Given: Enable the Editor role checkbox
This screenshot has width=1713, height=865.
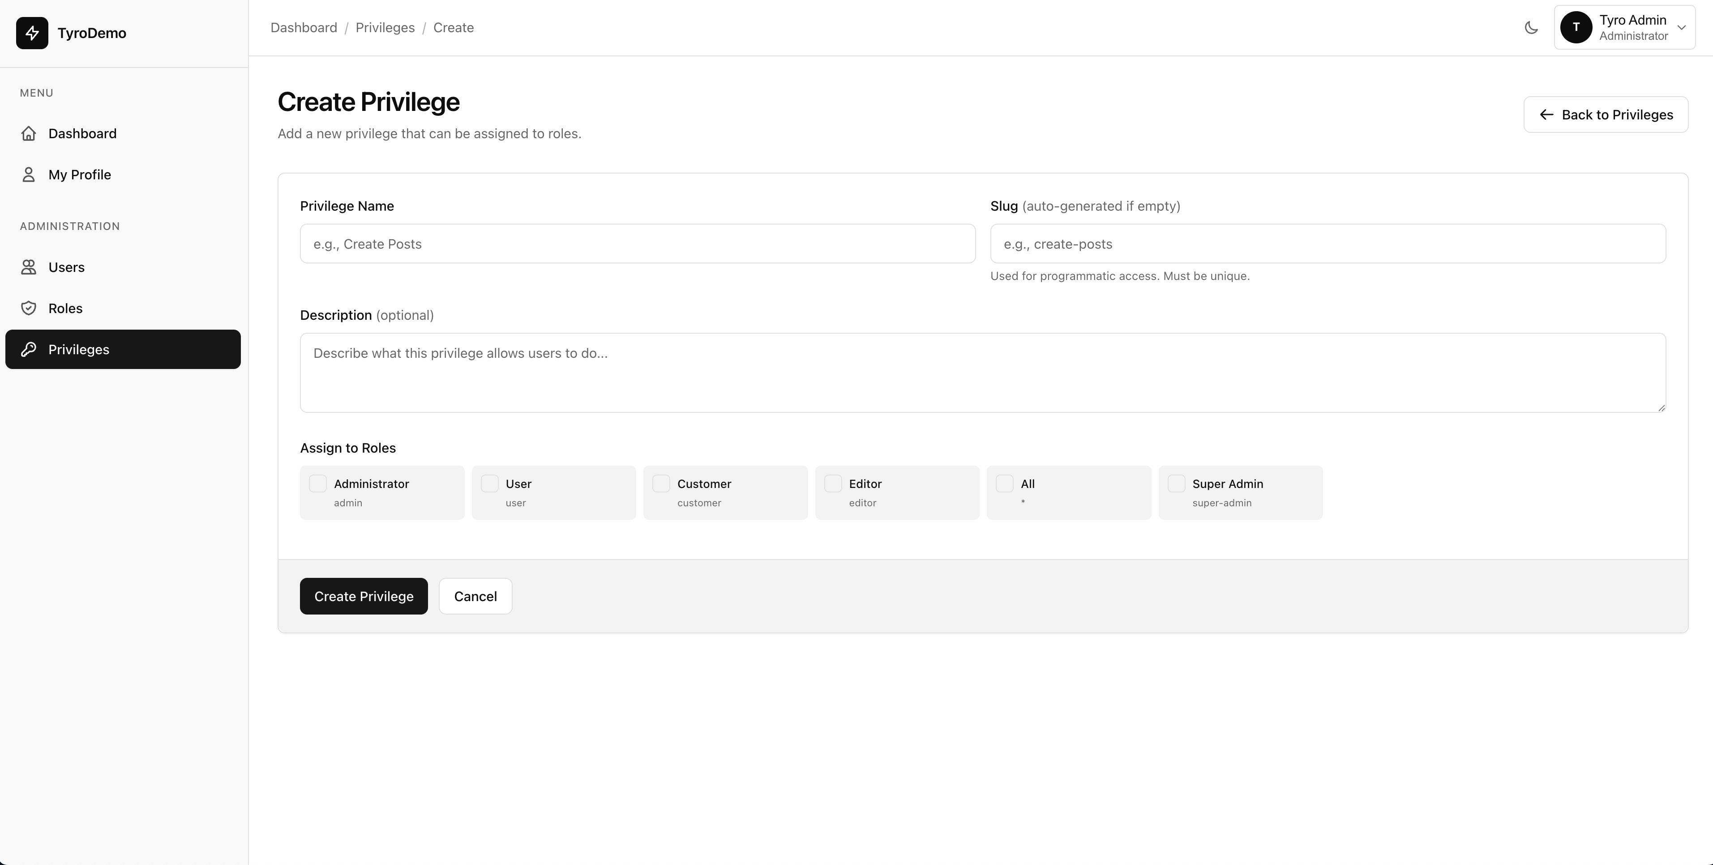Looking at the screenshot, I should (x=833, y=483).
